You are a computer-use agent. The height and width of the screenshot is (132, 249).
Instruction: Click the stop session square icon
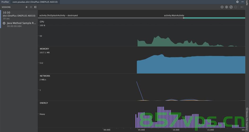(x=31, y=7)
